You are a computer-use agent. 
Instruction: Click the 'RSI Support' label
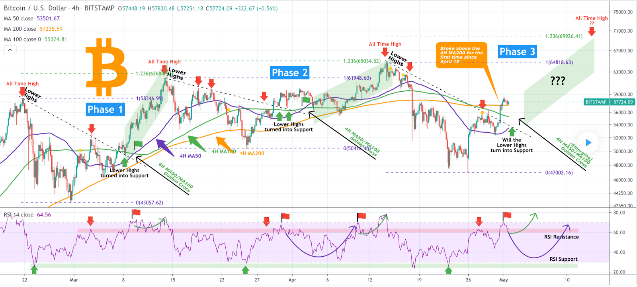563,259
